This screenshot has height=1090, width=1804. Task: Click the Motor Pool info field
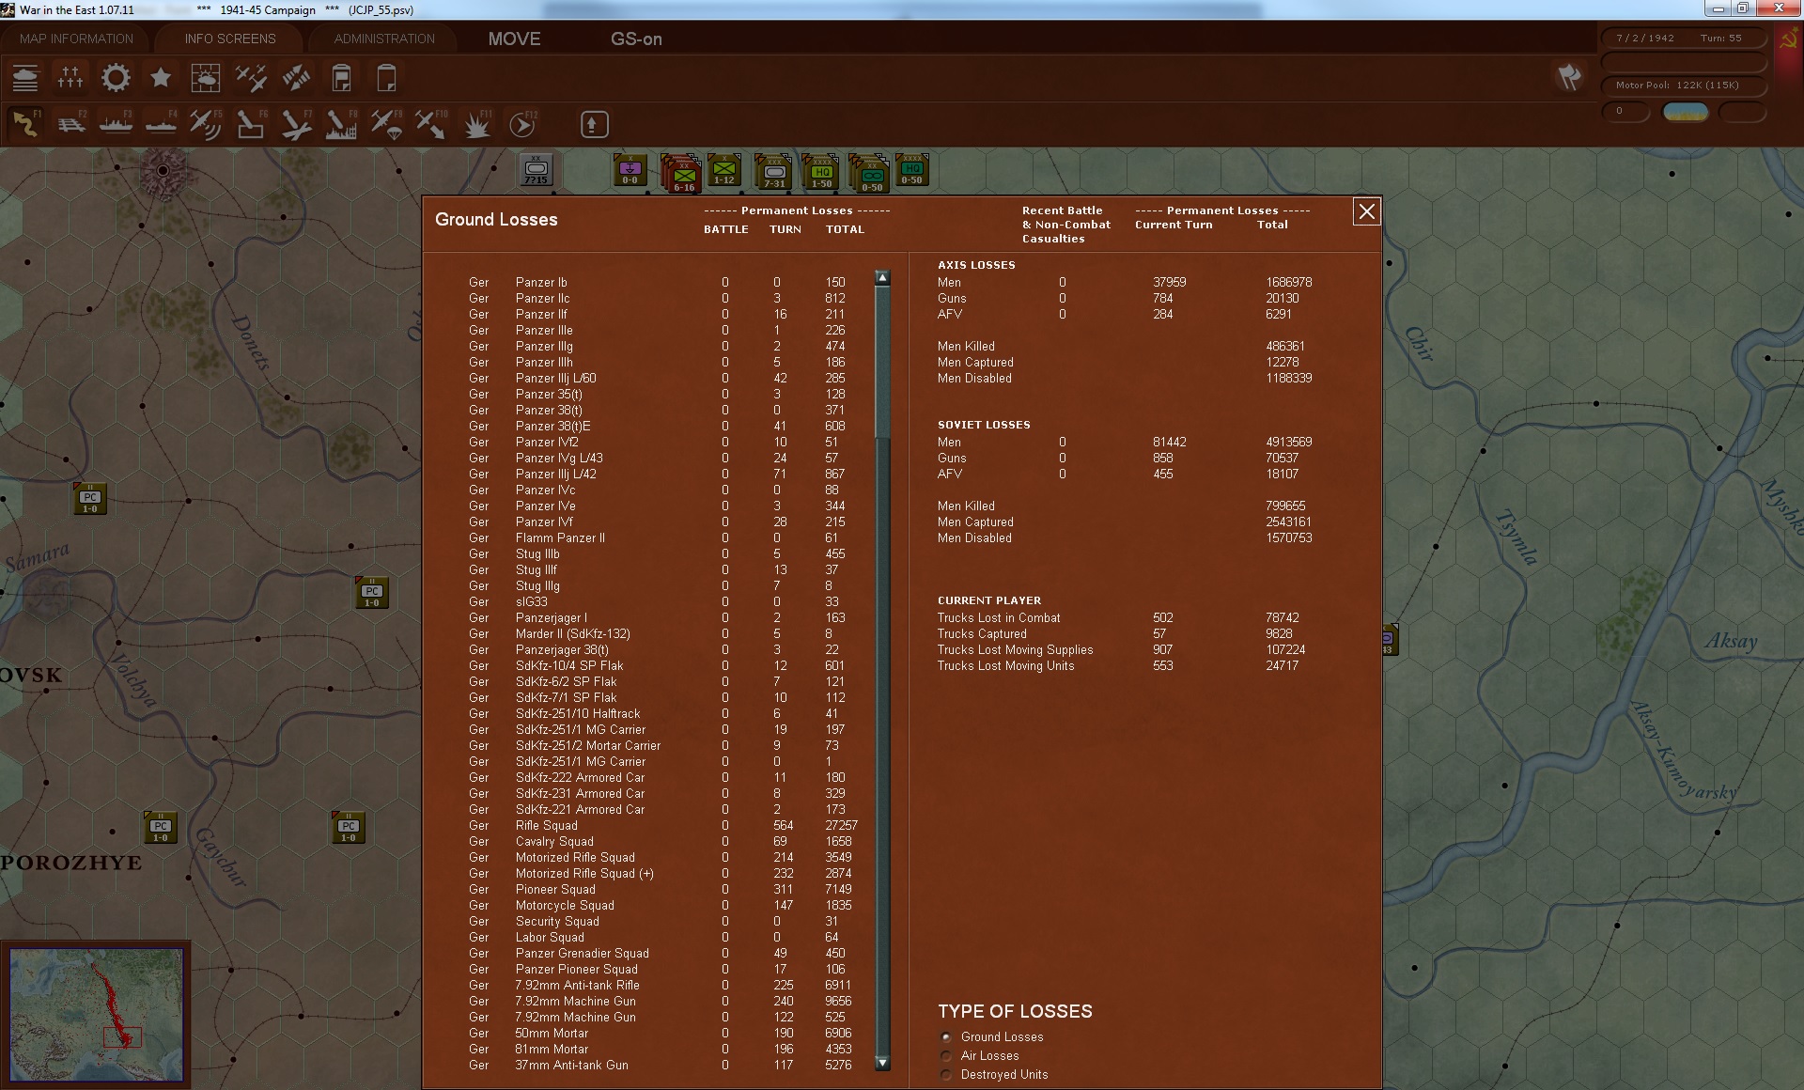click(x=1684, y=86)
